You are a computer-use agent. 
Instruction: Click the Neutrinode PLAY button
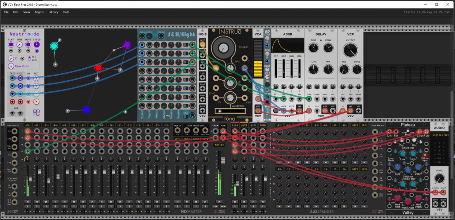tap(11, 45)
